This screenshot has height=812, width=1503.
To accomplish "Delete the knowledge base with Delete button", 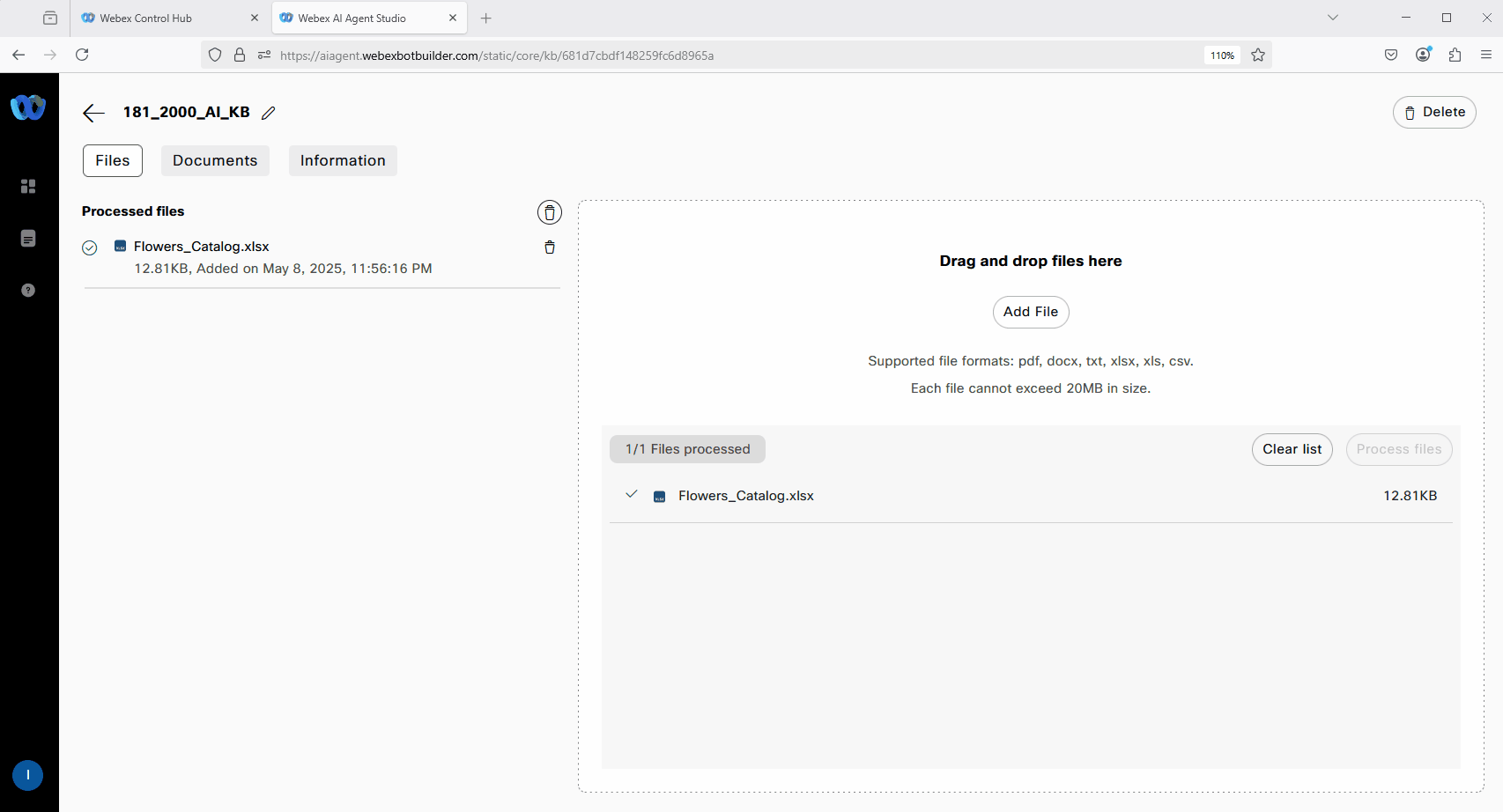I will click(1433, 113).
